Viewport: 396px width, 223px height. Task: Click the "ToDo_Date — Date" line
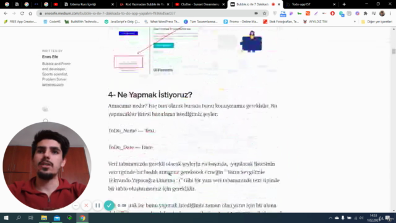tap(131, 147)
